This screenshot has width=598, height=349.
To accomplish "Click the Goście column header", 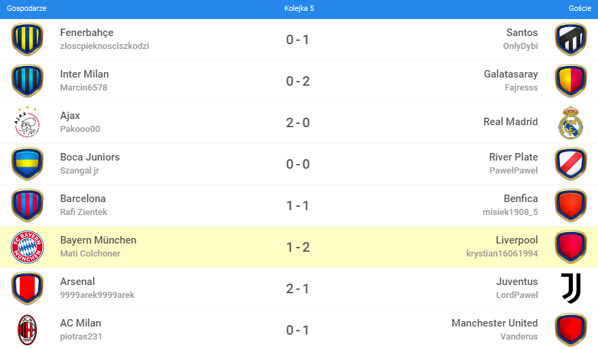I will [x=579, y=8].
